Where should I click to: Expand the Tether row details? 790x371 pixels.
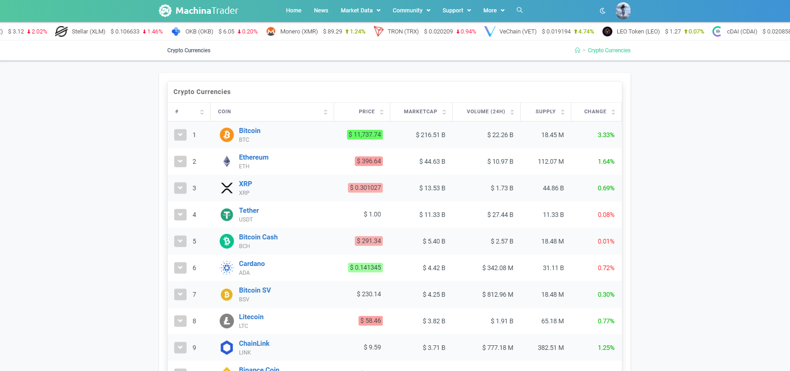(x=180, y=215)
